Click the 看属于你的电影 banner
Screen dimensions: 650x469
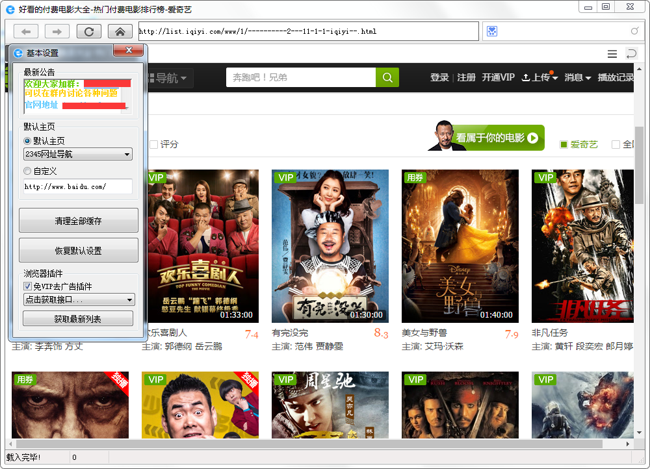click(x=486, y=136)
